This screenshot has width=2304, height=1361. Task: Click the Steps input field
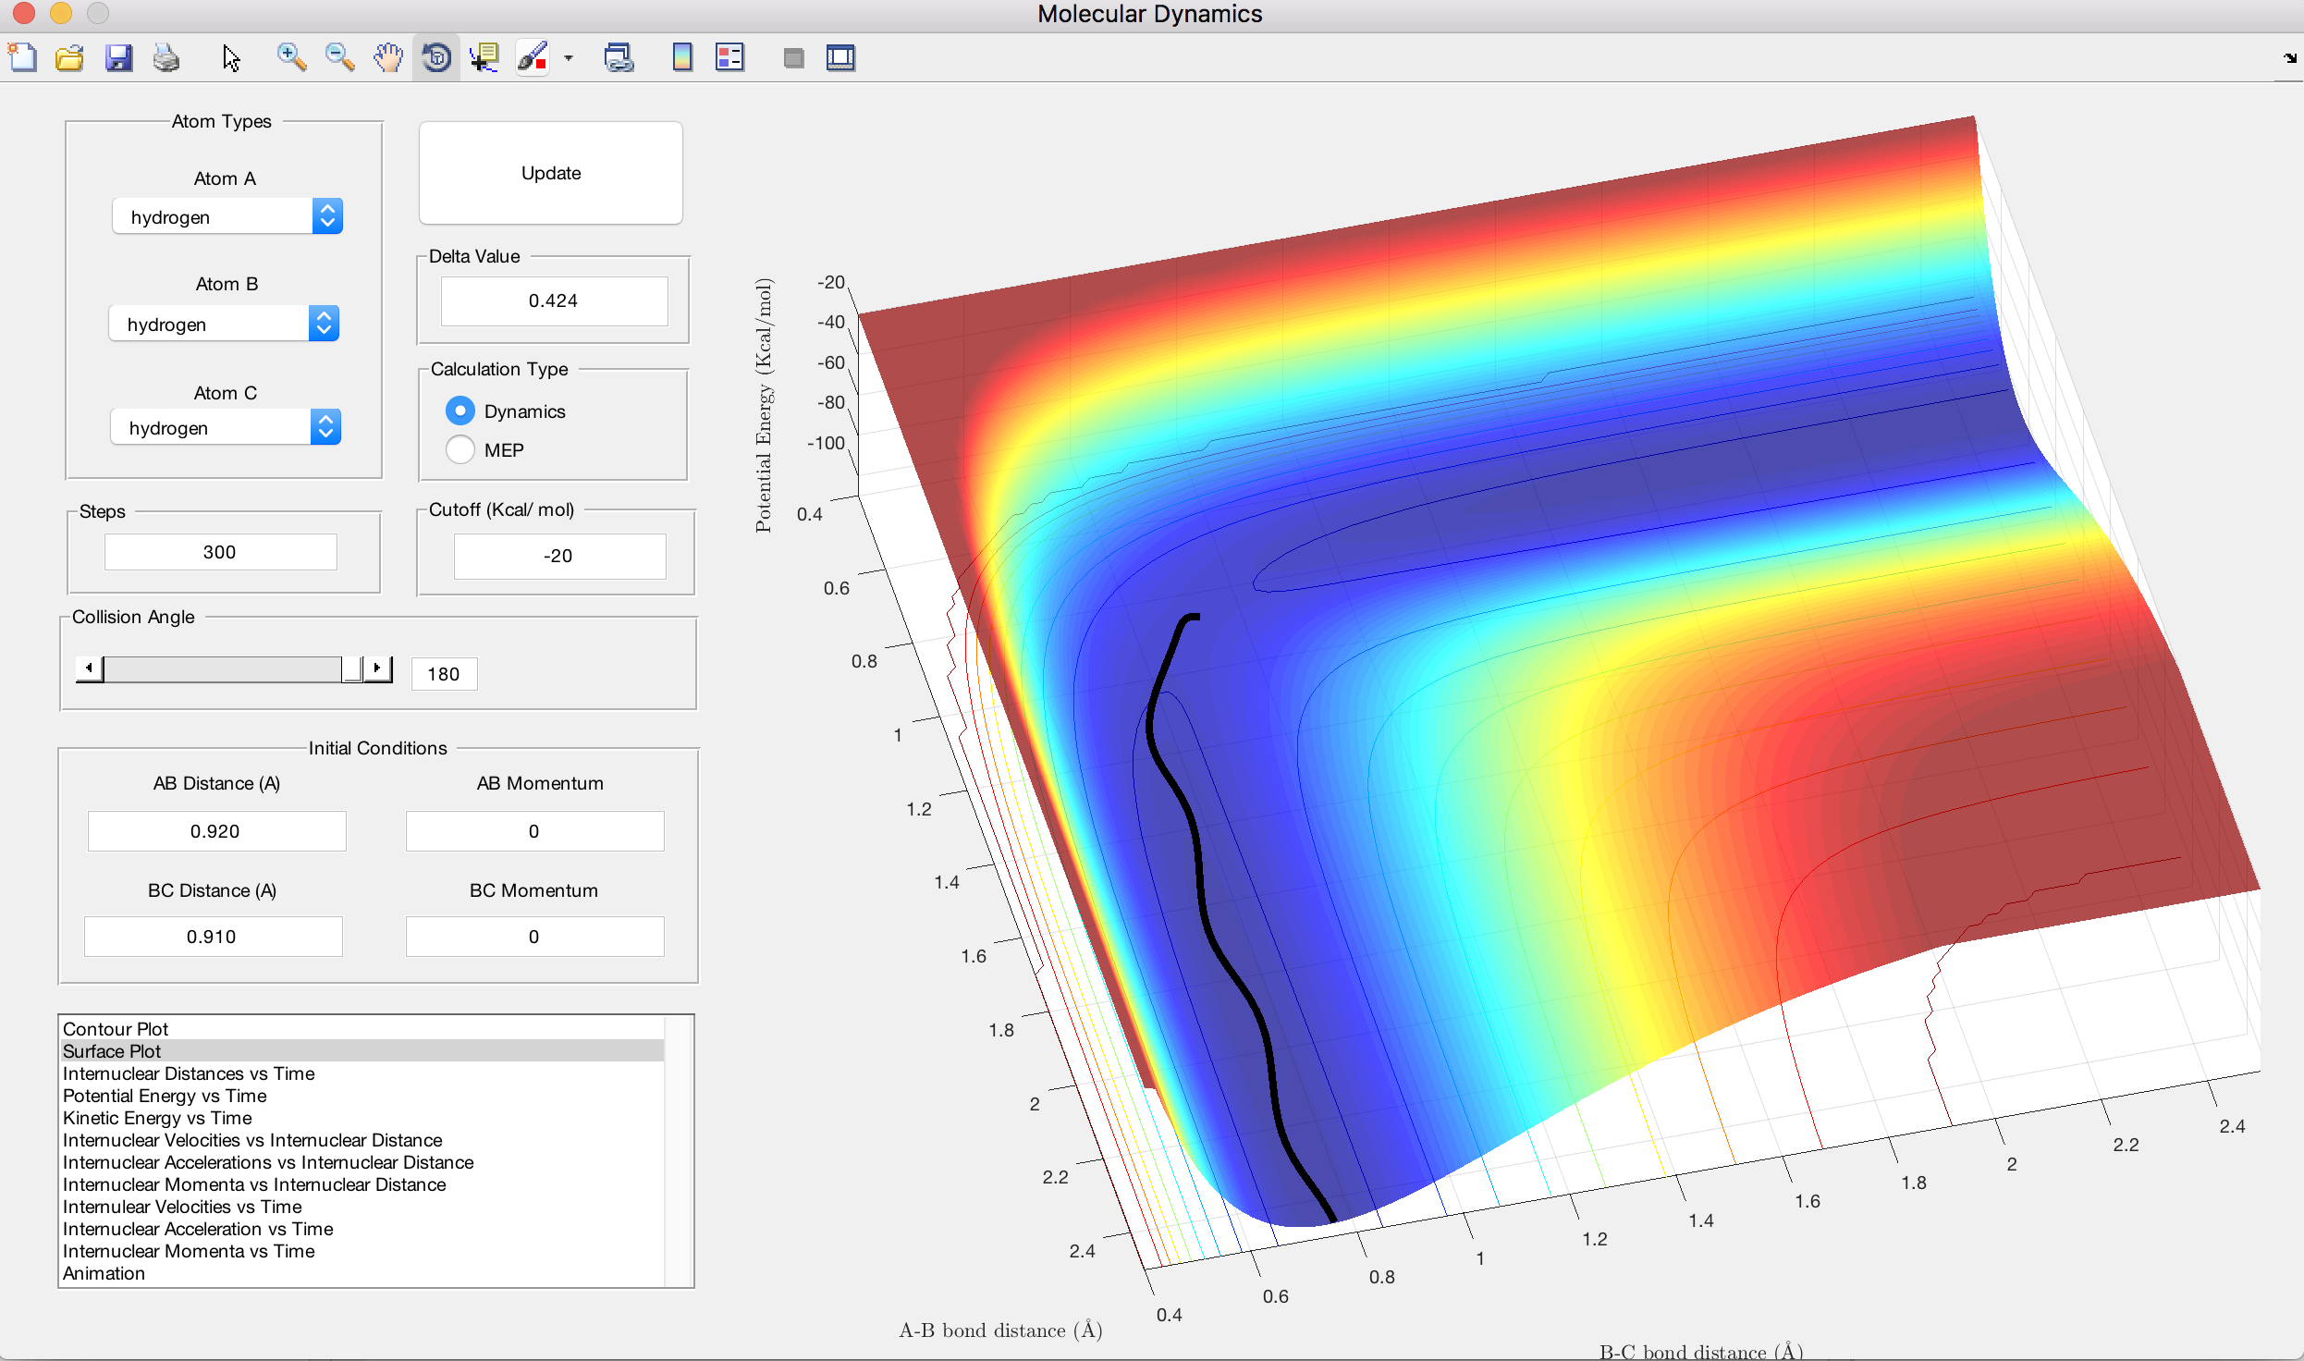point(220,552)
